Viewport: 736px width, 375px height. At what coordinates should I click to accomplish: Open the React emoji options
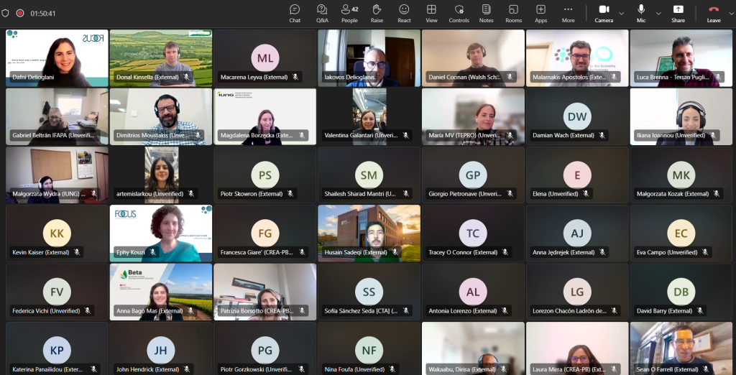(404, 13)
